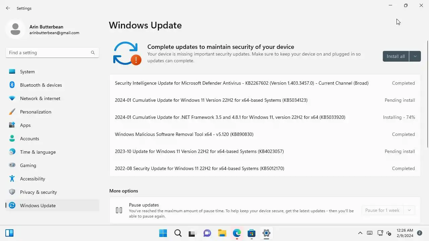
Task: Click the Network wifi icon in sidebar
Action: click(12, 98)
